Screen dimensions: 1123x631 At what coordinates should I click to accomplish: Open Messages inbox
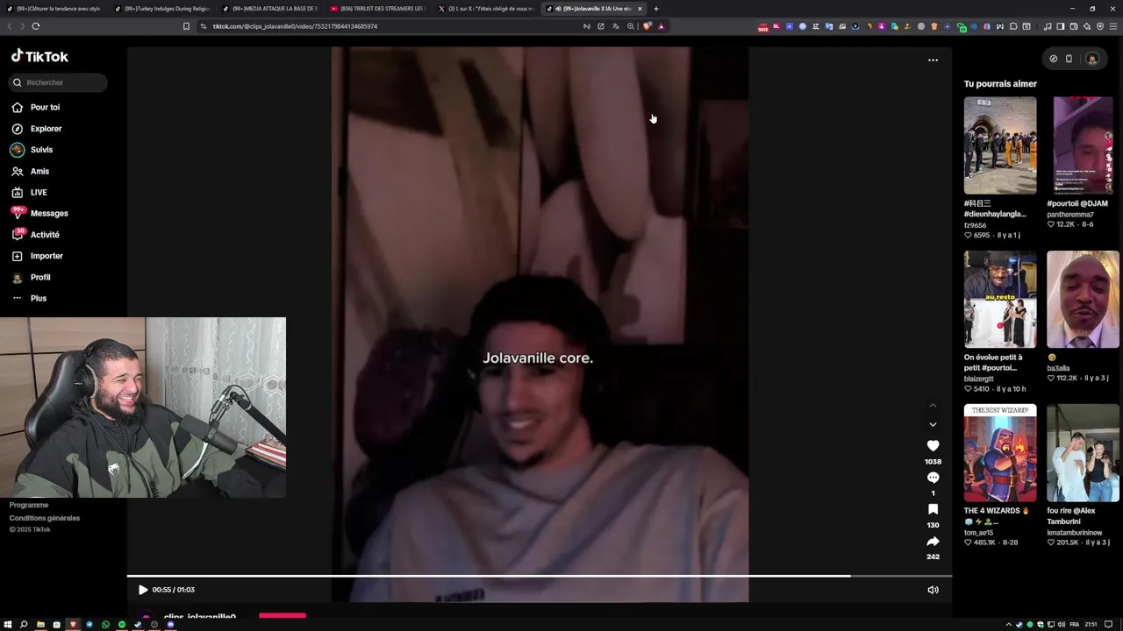point(39,213)
